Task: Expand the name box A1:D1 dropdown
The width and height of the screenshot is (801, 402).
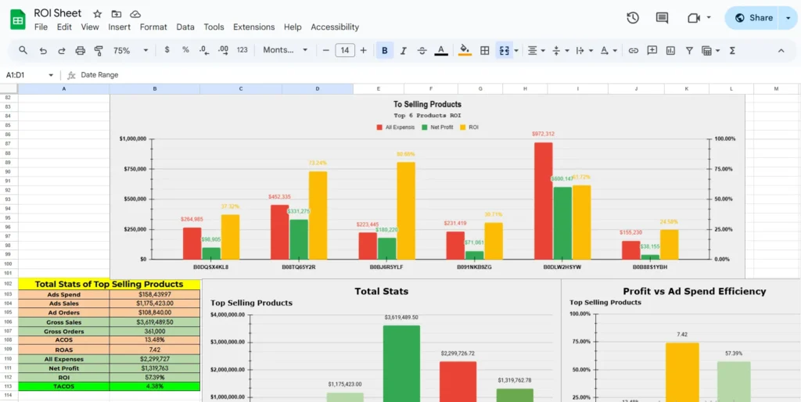Action: click(x=51, y=75)
